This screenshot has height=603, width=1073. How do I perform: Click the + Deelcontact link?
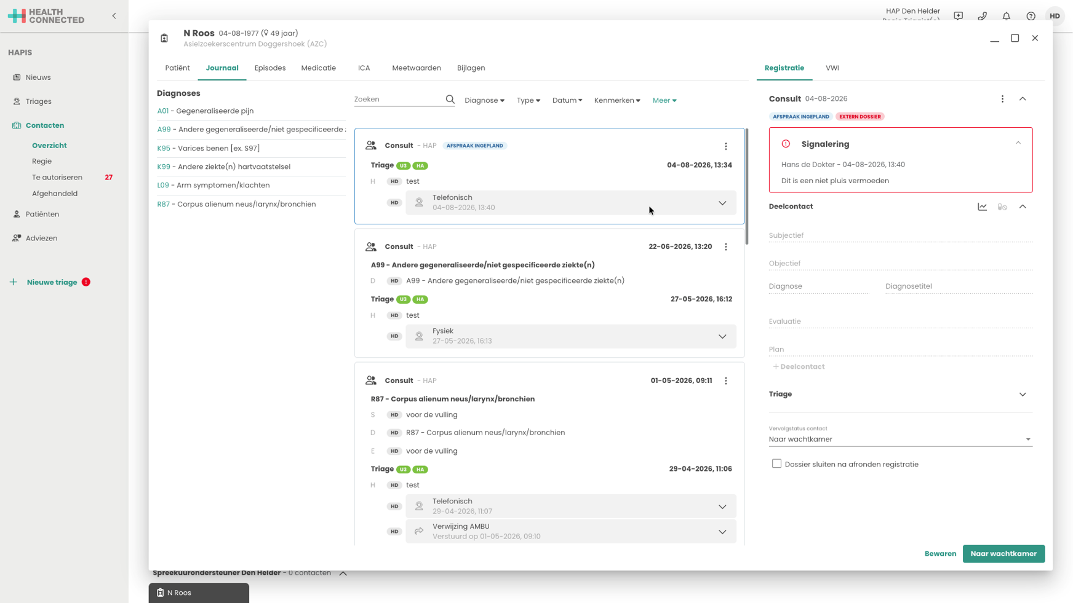coord(799,367)
